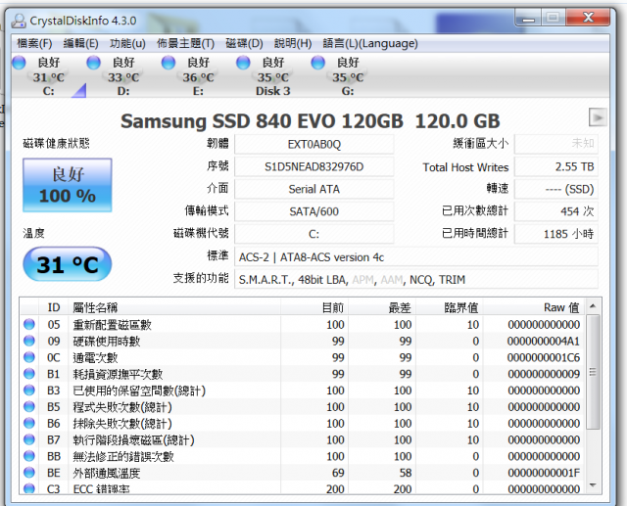The width and height of the screenshot is (627, 506).
Task: Click the blue status orb for E: disk
Action: (169, 63)
